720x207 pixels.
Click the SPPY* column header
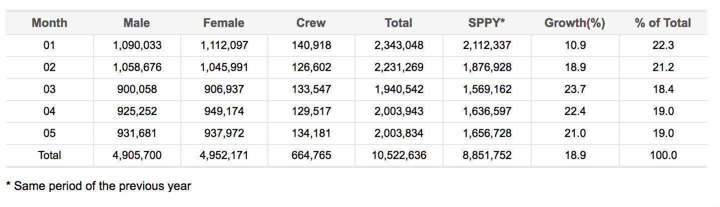[487, 23]
